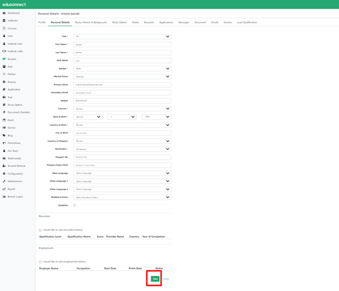Click the Task sidebar icon
This screenshot has width=339, height=291.
[4, 97]
